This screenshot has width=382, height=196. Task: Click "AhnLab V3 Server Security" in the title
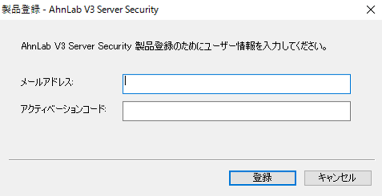104,10
